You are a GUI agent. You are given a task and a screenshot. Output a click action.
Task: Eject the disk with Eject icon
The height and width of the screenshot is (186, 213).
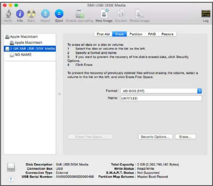59,14
